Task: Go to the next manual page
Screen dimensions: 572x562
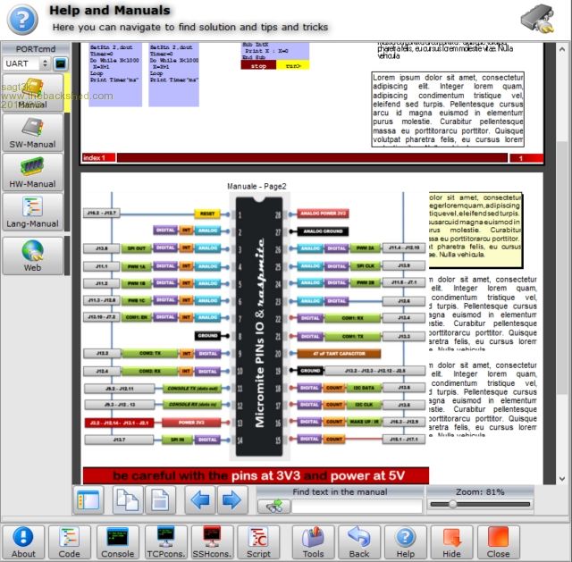Action: (231, 500)
